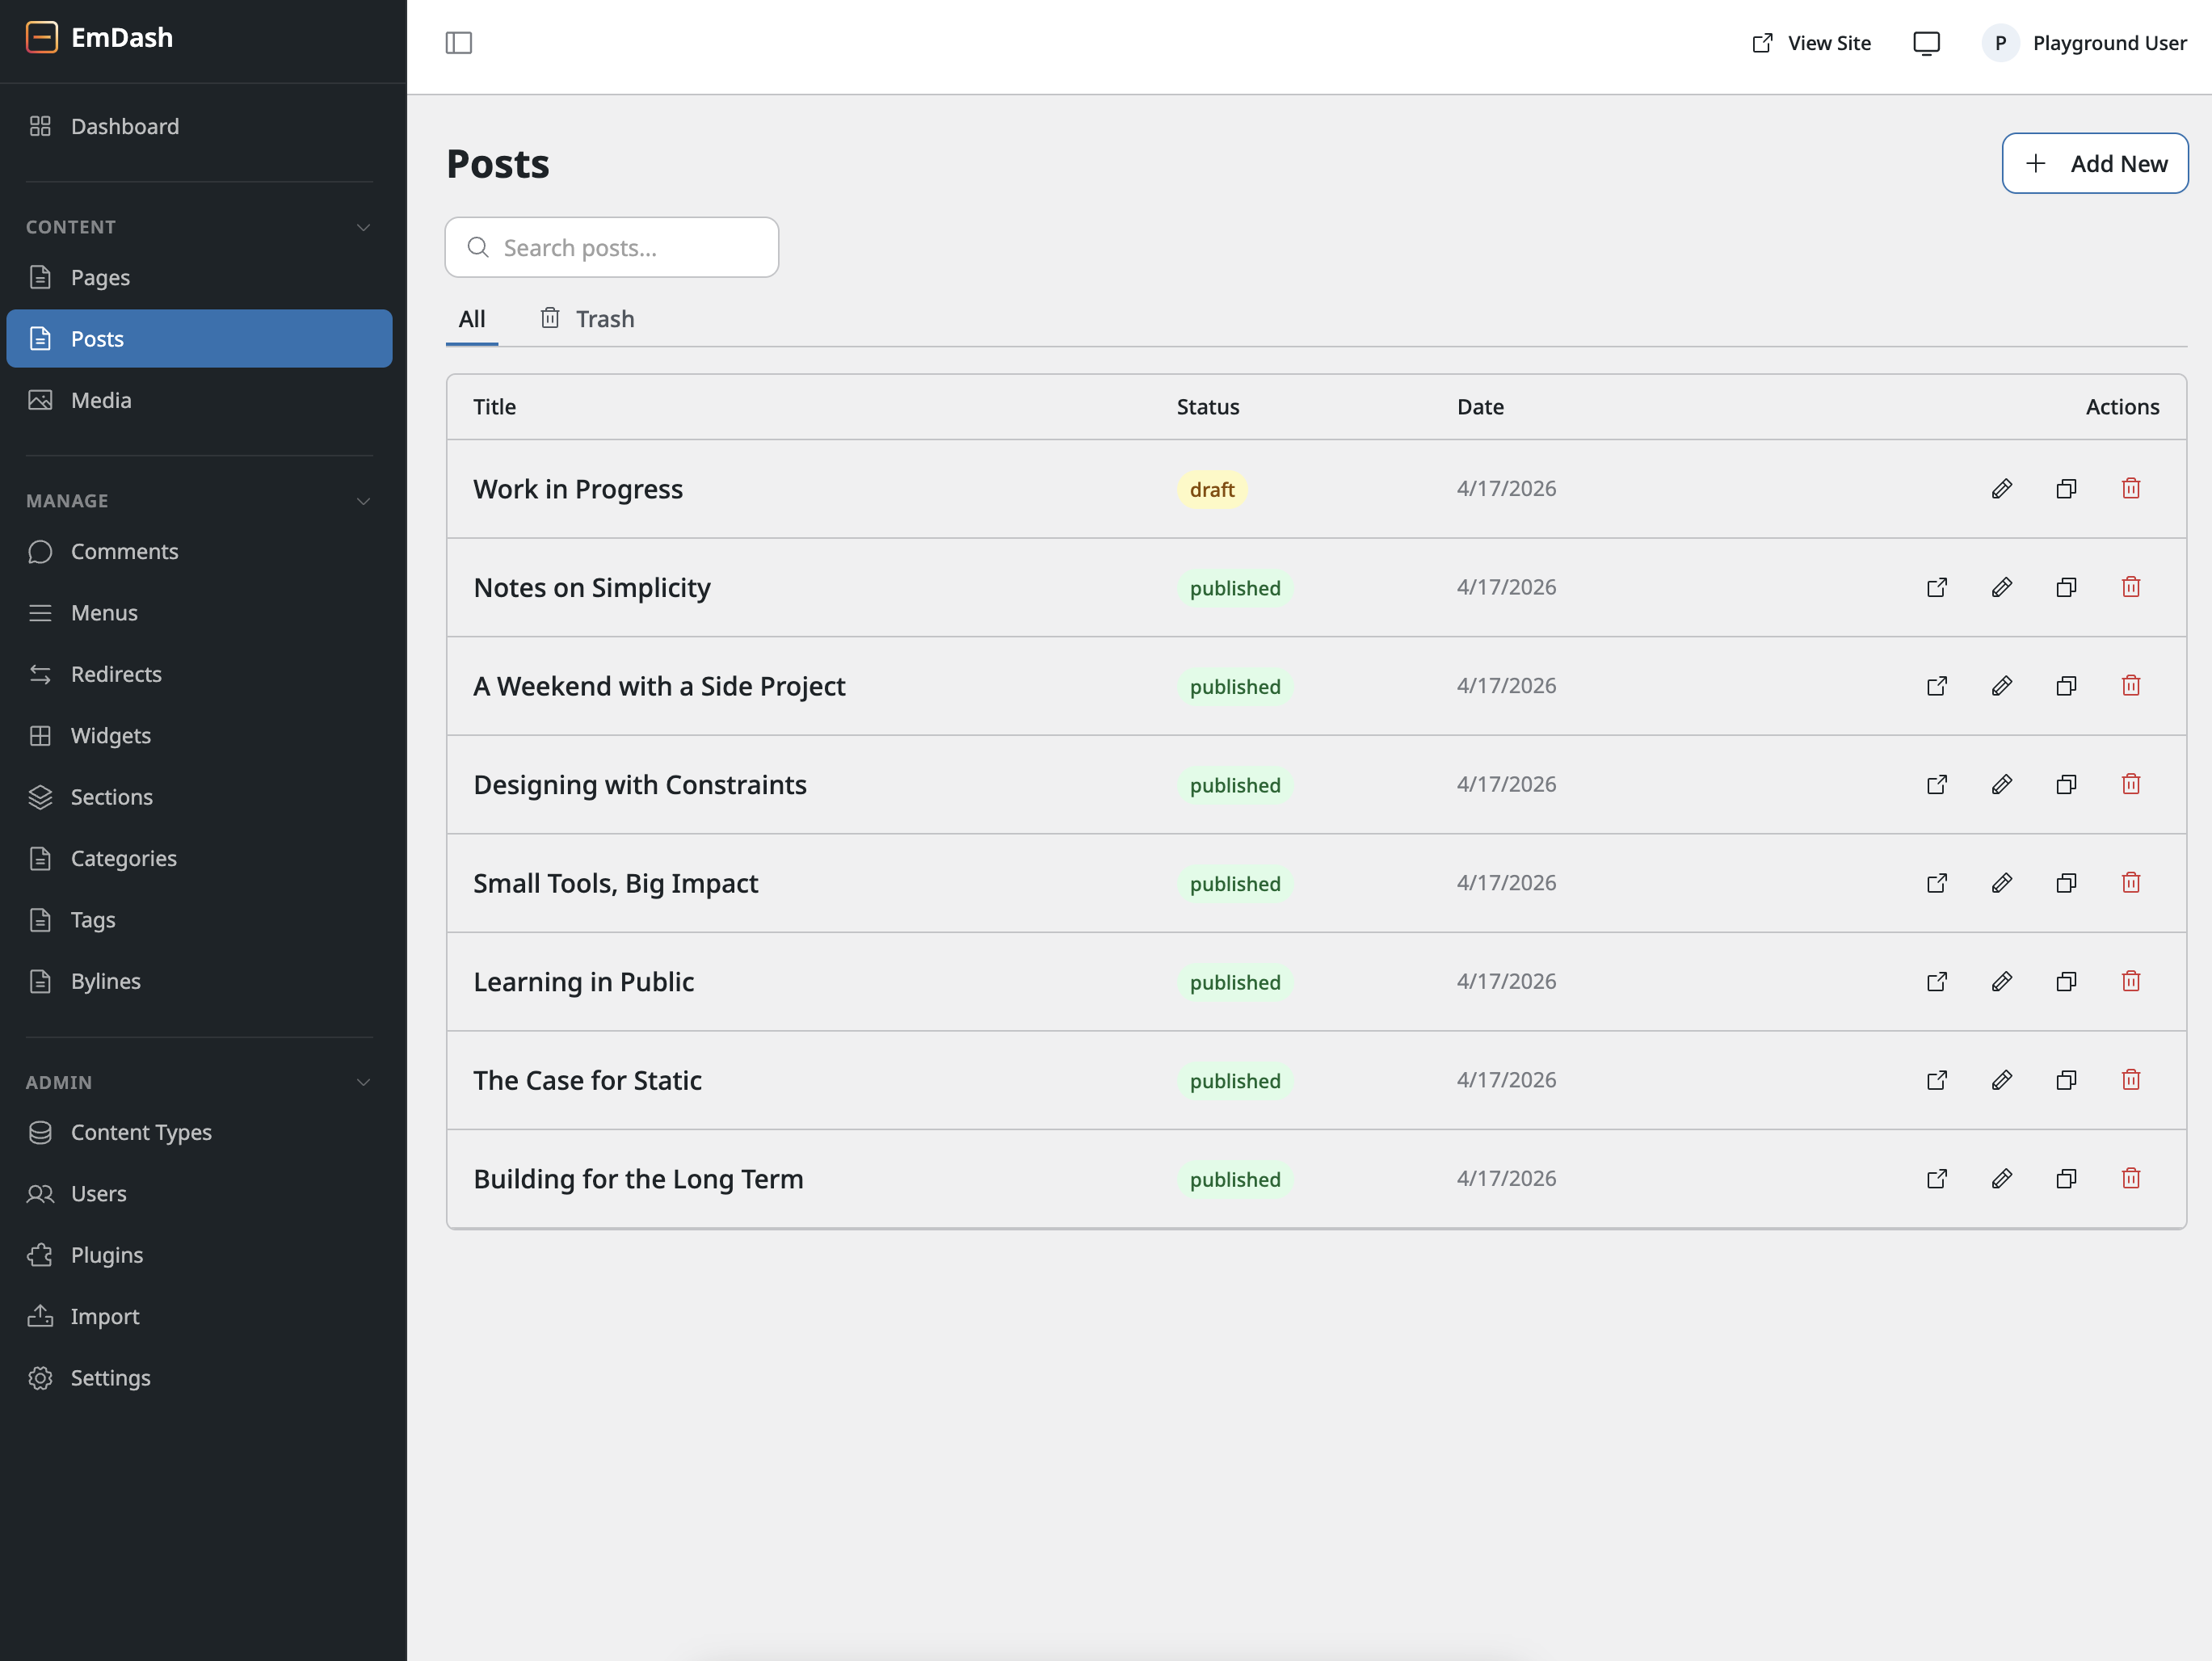The image size is (2212, 1661).
Task: Delete the Designing with Constraints post
Action: 2130,785
